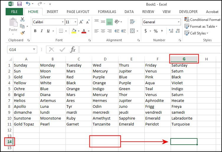This screenshot has width=222, height=152.
Task: Select Bottom Align icon
Action: click(x=110, y=22)
